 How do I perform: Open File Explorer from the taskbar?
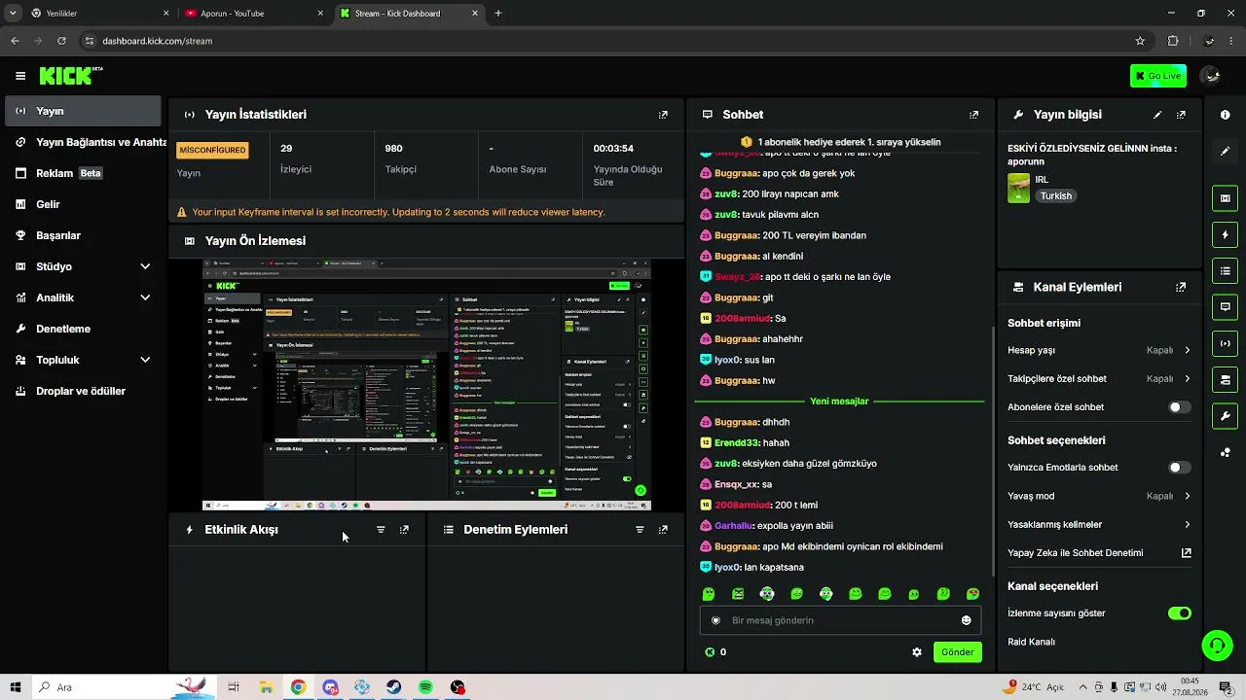coord(266,687)
